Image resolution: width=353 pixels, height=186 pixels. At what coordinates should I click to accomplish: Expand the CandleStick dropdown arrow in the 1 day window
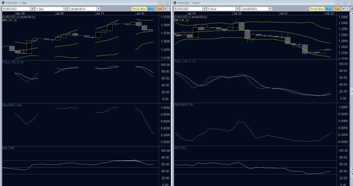click(x=98, y=9)
